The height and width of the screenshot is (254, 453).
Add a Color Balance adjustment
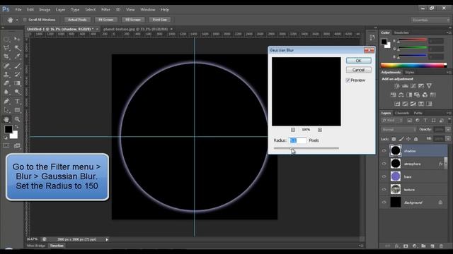pyautogui.click(x=401, y=95)
